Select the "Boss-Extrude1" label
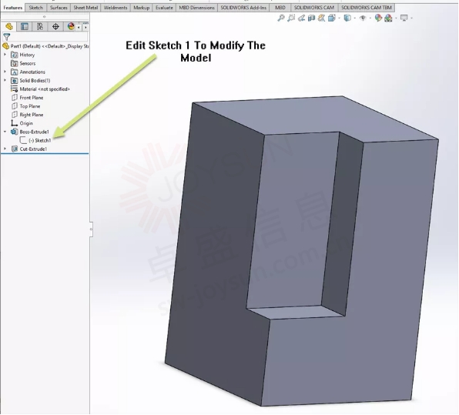Screen dimensions: 459x415 [x=34, y=132]
